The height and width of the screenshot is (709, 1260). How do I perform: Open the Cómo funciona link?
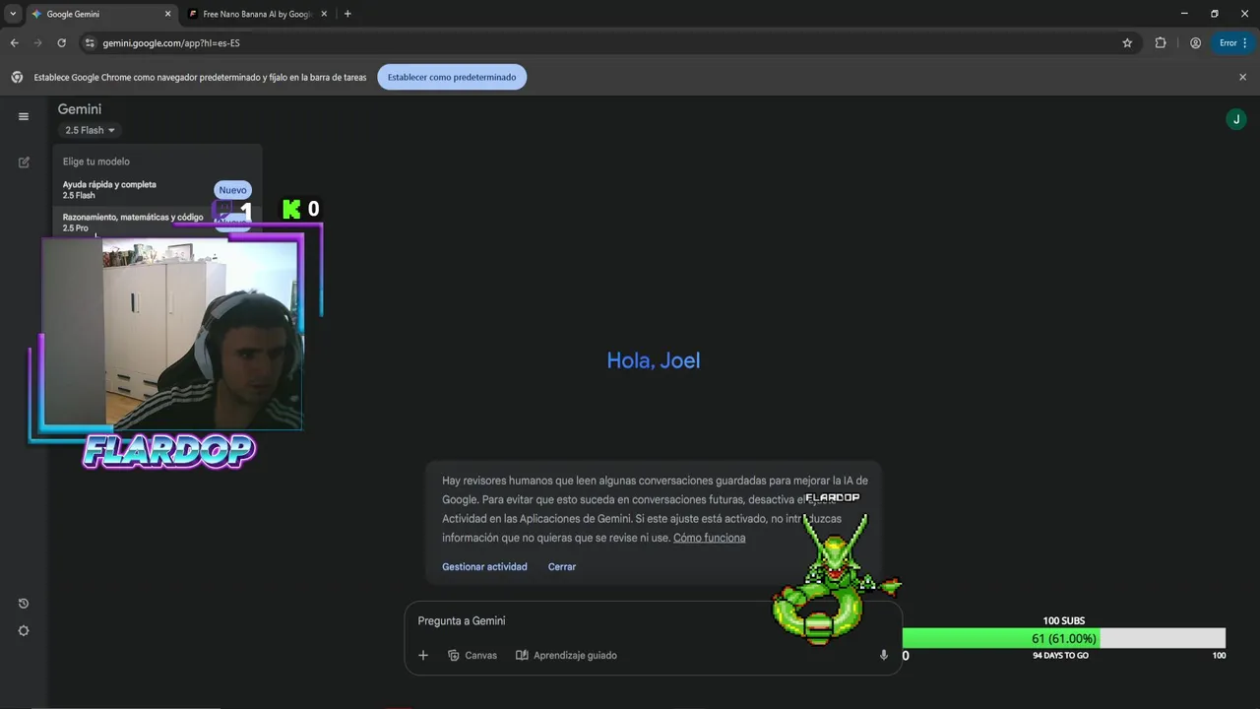[x=709, y=538]
